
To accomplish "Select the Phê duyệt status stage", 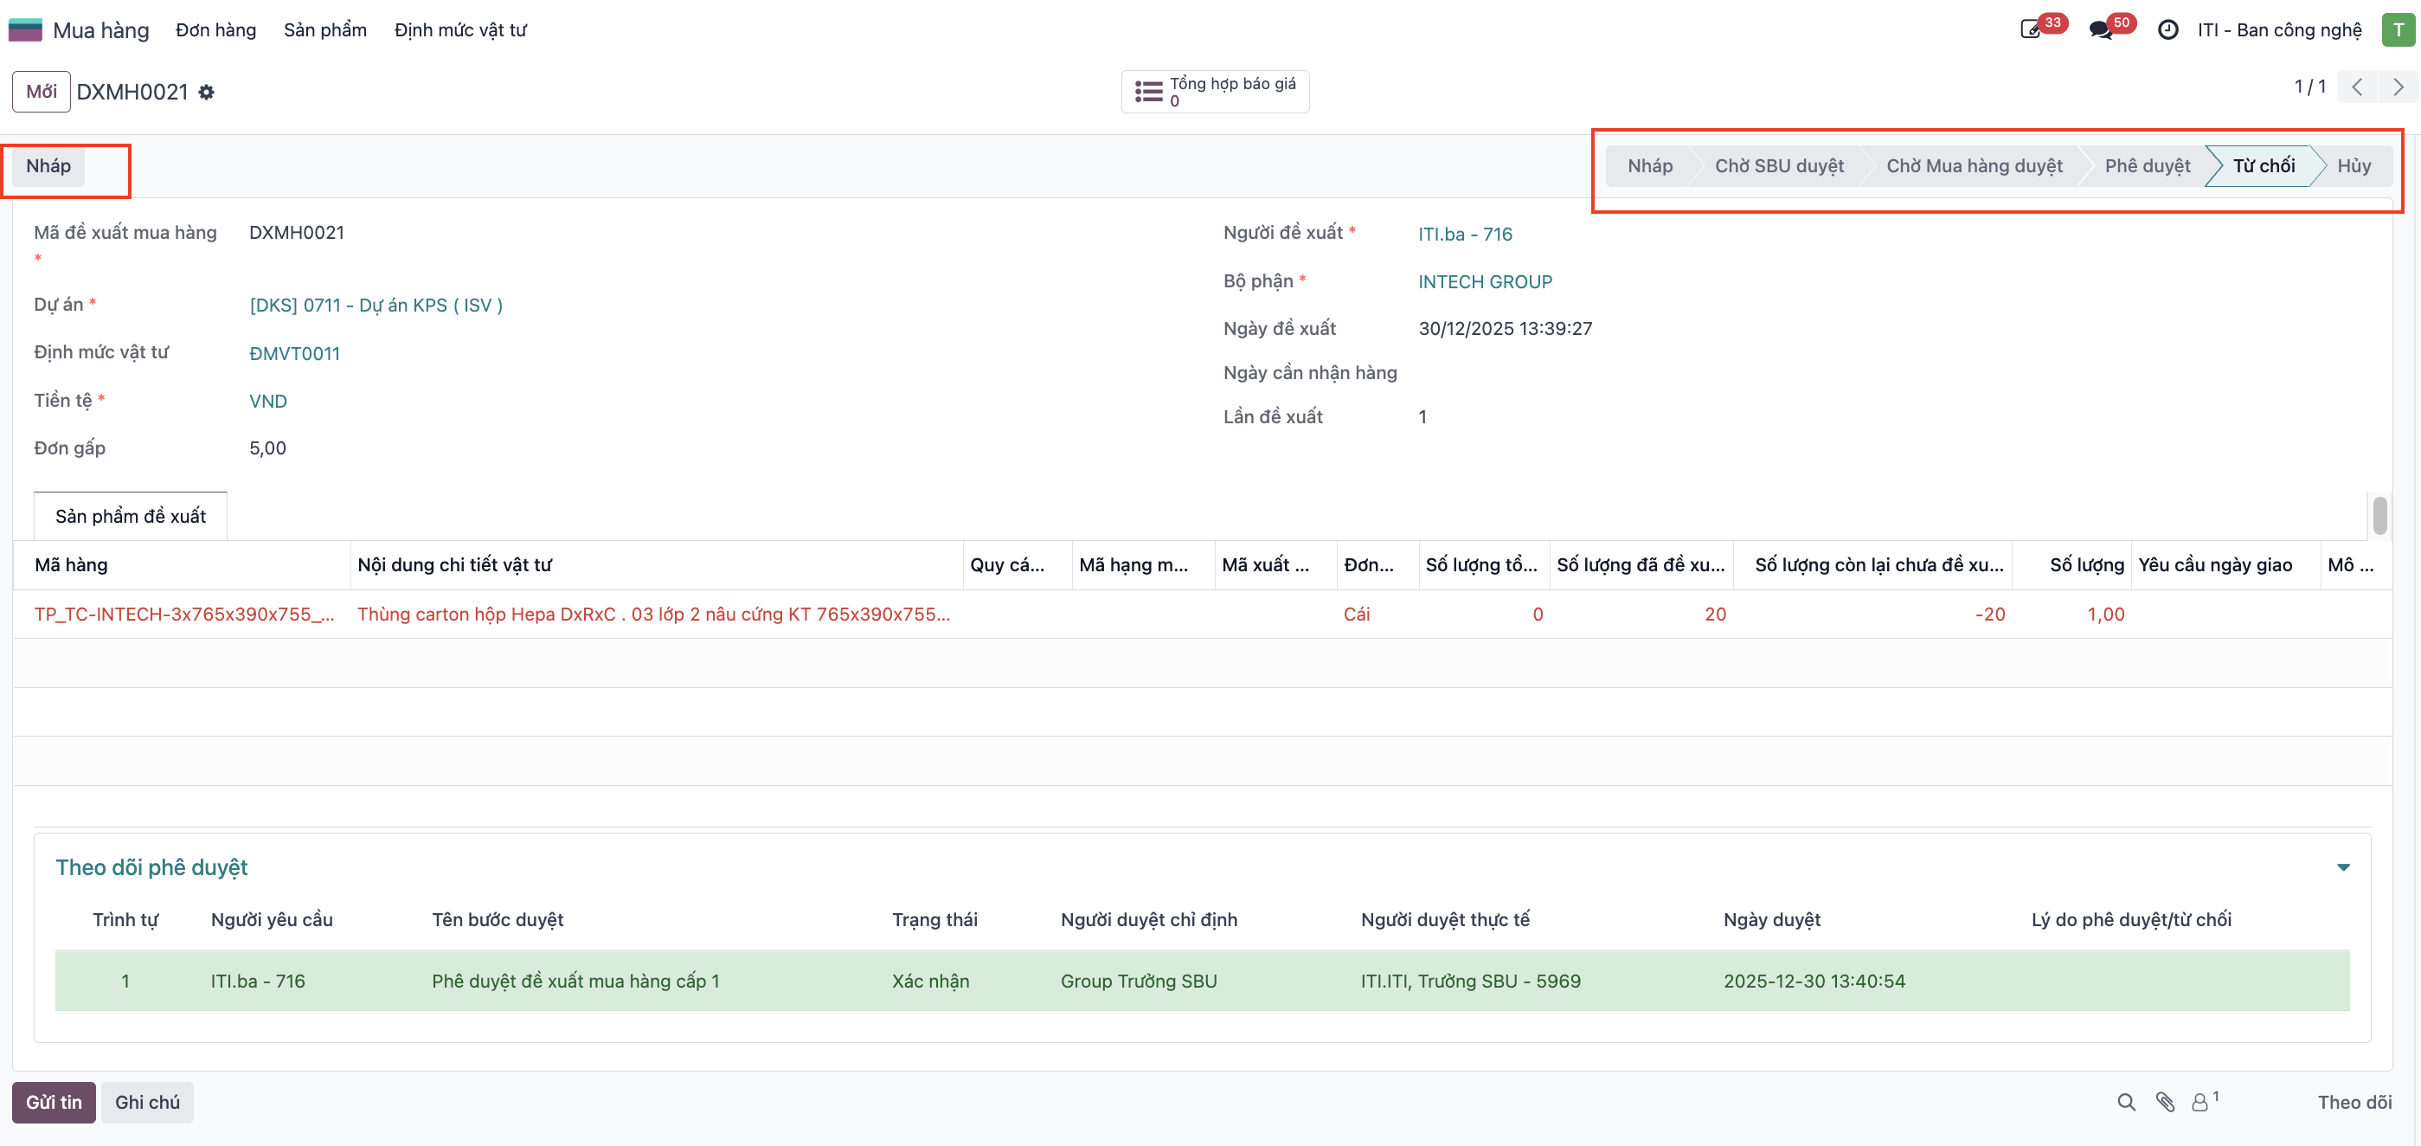I will point(2147,166).
